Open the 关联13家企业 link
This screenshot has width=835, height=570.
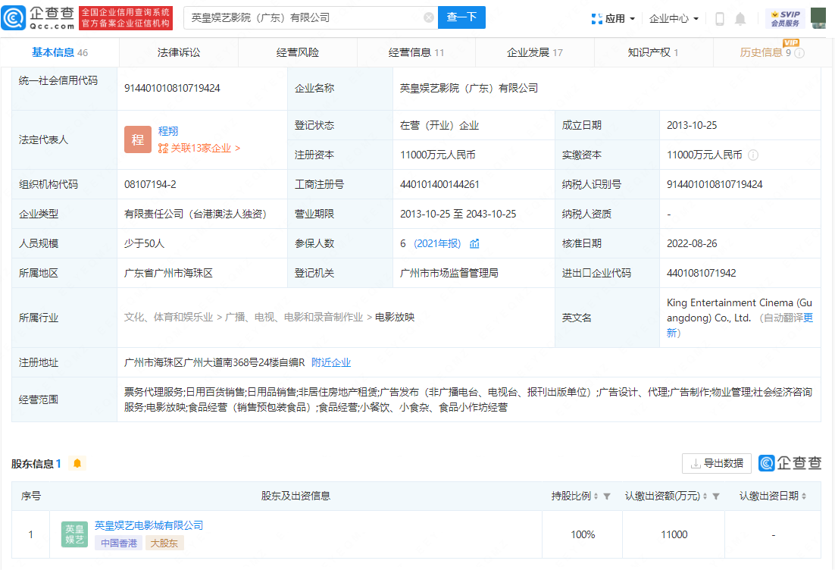coord(199,148)
